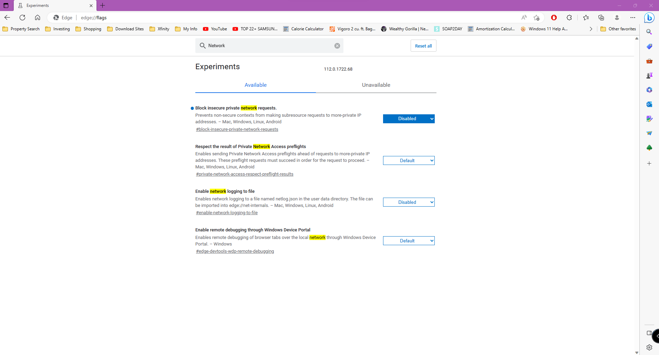Open Block insecure private network requests dropdown
The width and height of the screenshot is (659, 355).
[409, 119]
